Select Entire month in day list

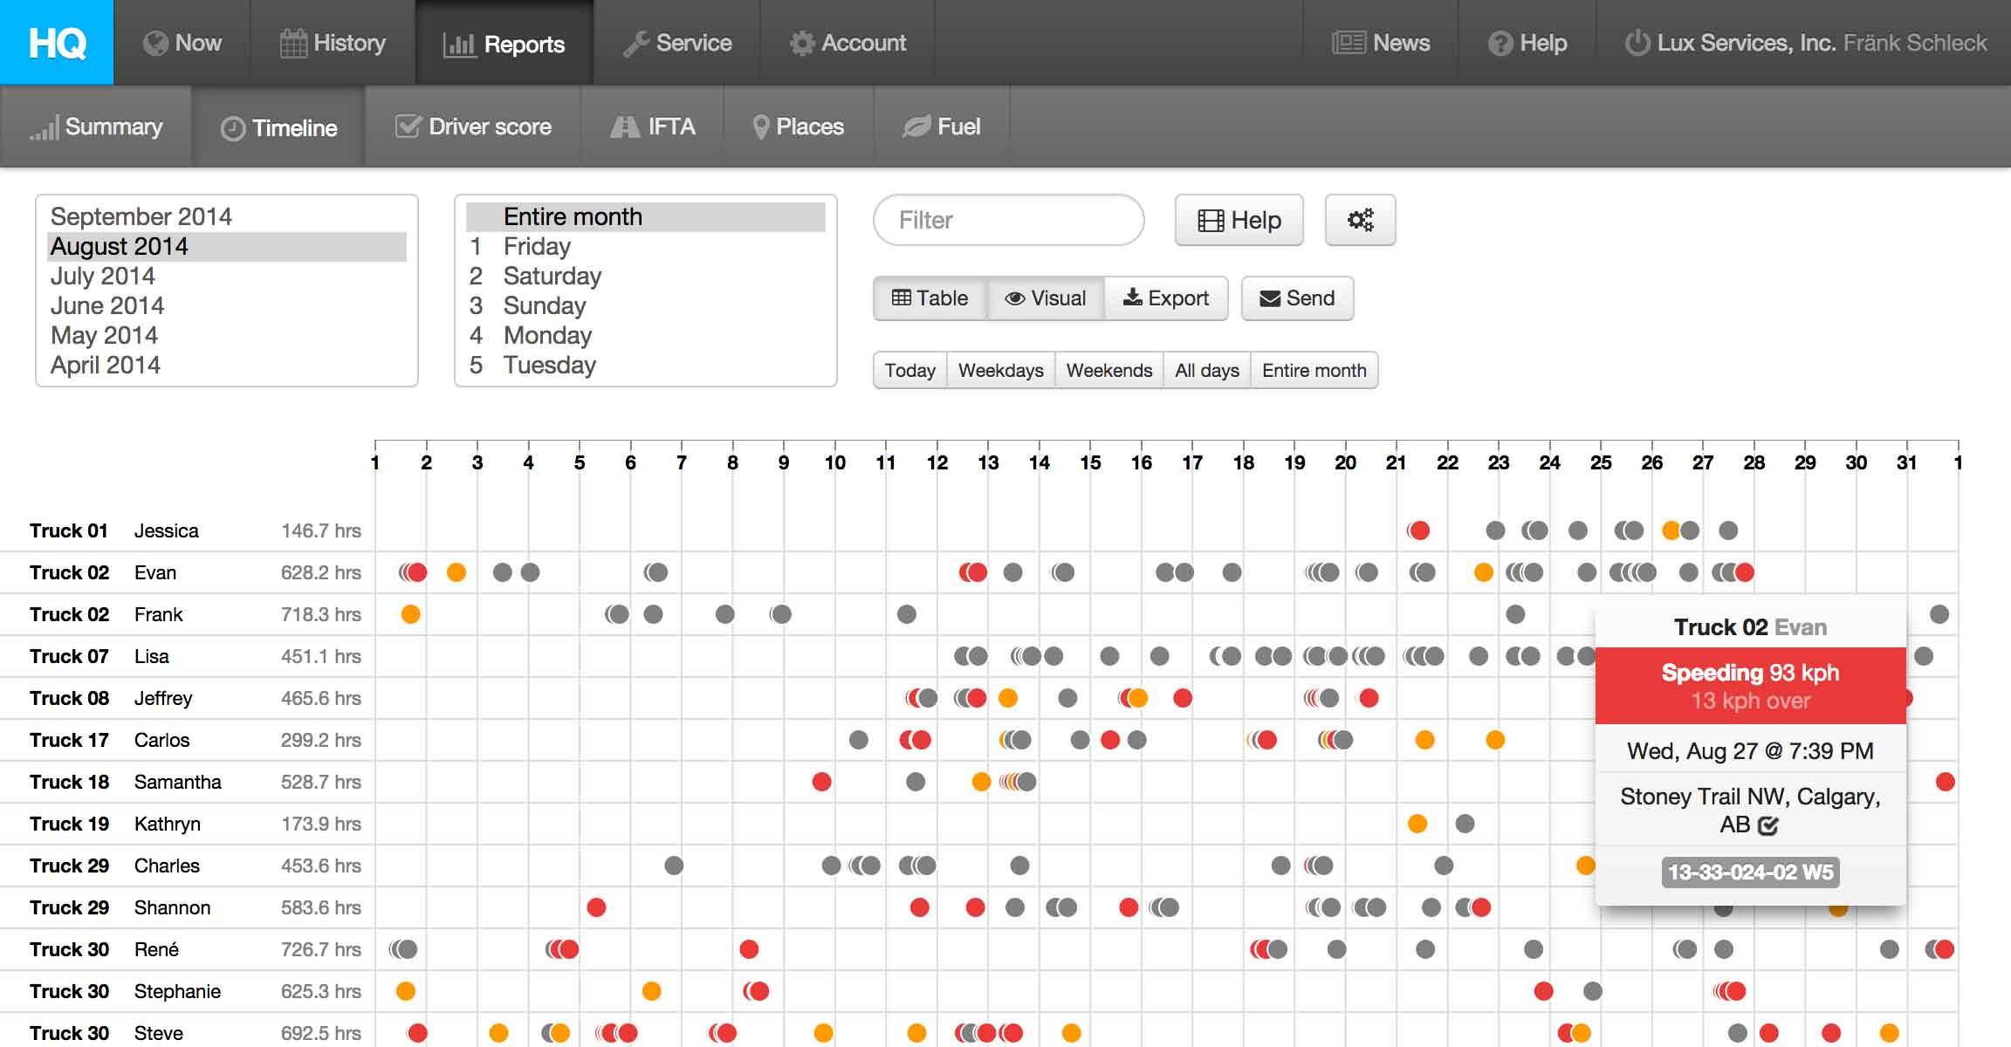pyautogui.click(x=573, y=216)
